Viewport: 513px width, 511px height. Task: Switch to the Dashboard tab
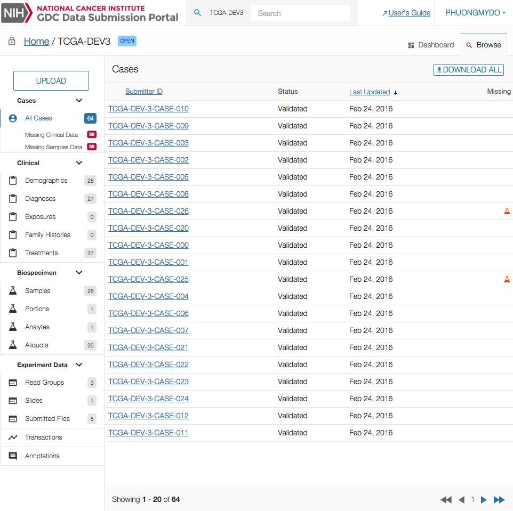[x=431, y=45]
